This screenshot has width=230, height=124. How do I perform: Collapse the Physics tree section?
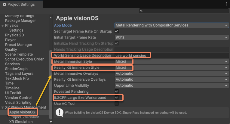tap(3, 26)
